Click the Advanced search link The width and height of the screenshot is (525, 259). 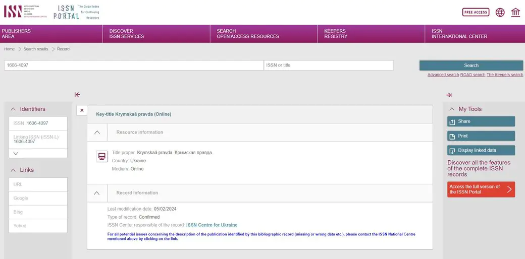[443, 75]
